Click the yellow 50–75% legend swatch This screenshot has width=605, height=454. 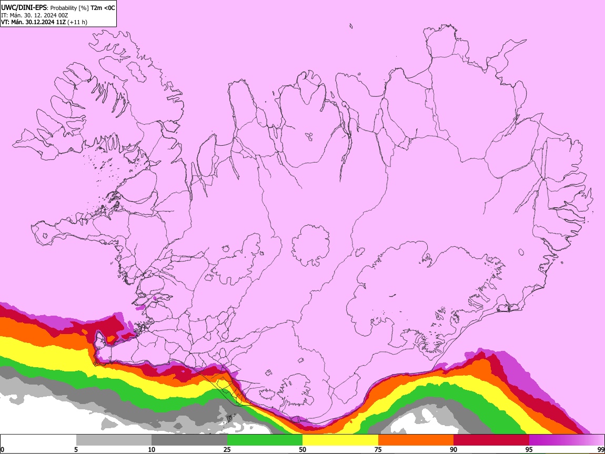click(340, 440)
